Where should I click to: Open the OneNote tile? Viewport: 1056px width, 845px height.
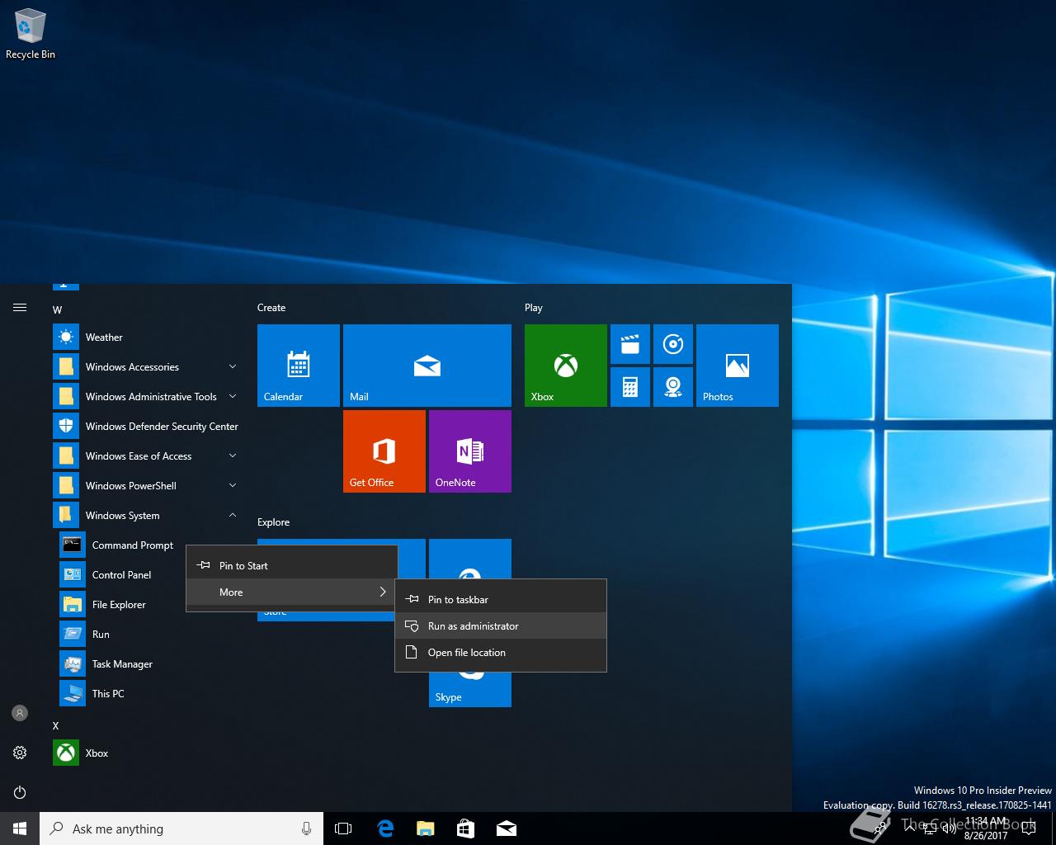pos(470,451)
